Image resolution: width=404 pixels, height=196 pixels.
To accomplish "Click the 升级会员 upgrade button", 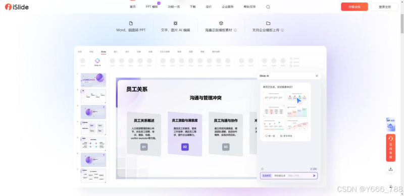I will coord(355,7).
